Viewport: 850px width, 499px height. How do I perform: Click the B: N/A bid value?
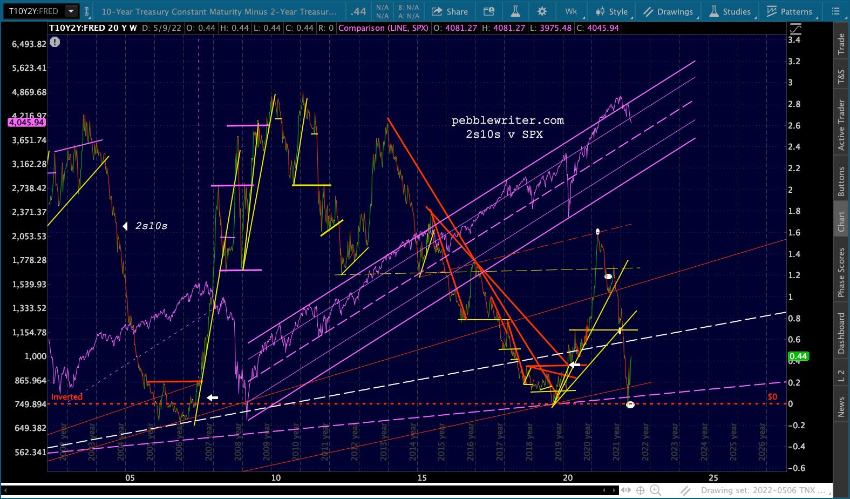409,8
